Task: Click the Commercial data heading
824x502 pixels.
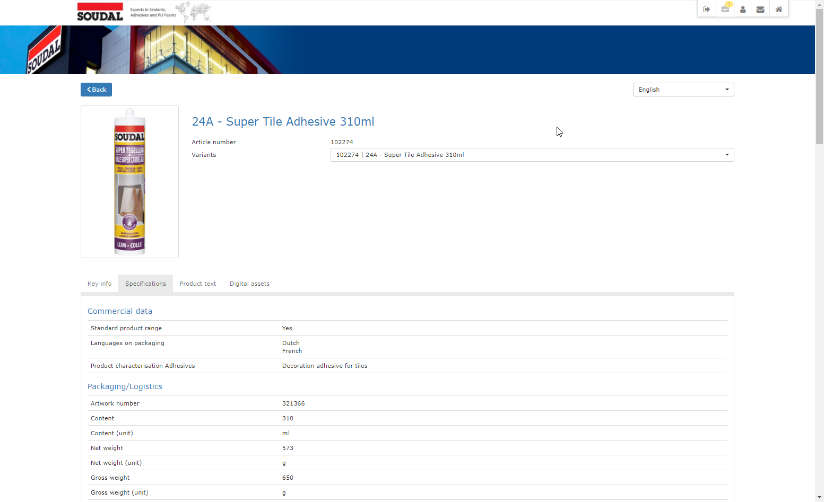Action: click(x=120, y=311)
